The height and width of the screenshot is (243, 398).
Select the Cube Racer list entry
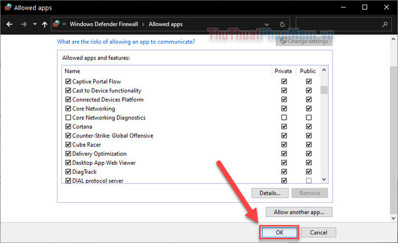(86, 145)
